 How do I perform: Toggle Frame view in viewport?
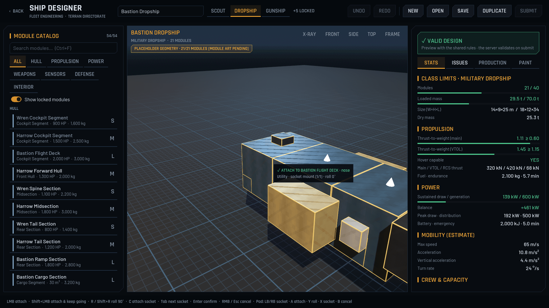click(x=392, y=34)
